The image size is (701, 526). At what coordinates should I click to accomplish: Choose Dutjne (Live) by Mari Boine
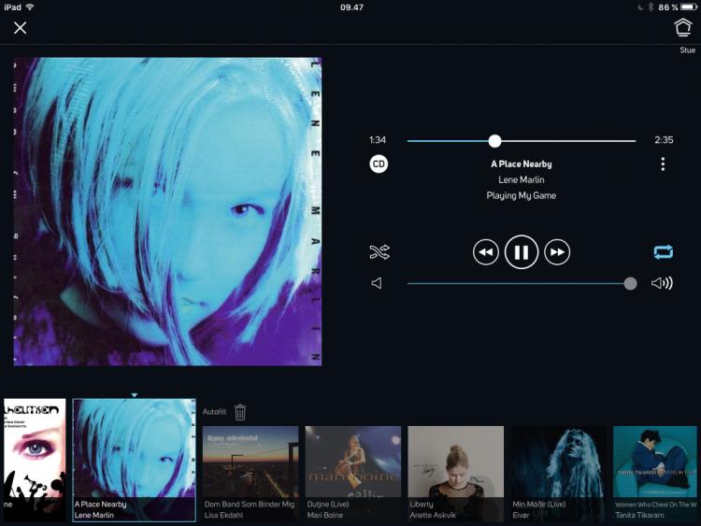pyautogui.click(x=353, y=474)
